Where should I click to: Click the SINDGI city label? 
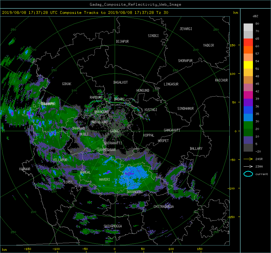tap(153, 36)
